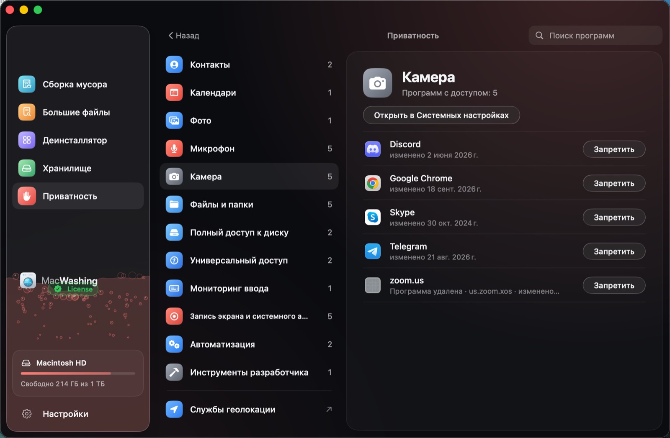Deny camera access for zoom.us
The image size is (670, 438).
[614, 285]
